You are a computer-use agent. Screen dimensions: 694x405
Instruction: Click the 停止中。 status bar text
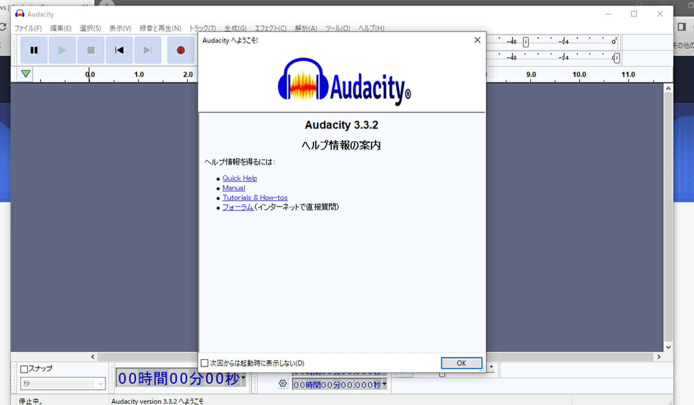coord(30,400)
